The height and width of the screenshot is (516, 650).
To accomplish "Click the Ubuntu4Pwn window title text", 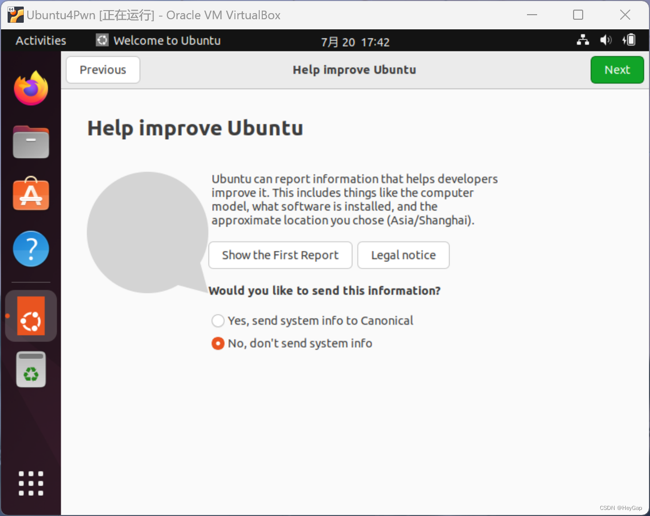I will coord(153,15).
